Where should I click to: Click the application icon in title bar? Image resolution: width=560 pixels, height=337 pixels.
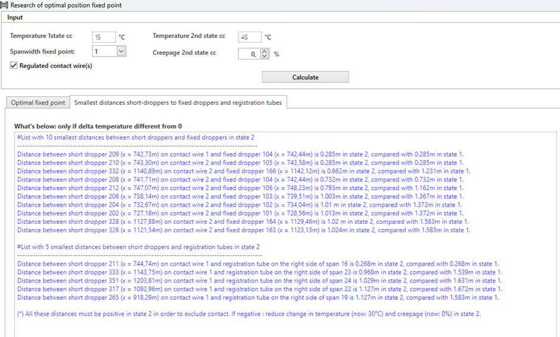5,5
